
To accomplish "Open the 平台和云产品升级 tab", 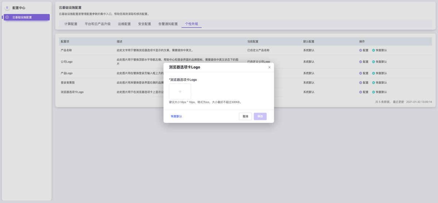I will [97, 24].
